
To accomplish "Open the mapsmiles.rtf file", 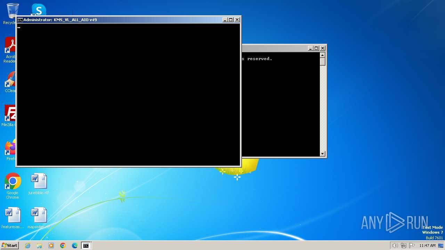I will (x=39, y=218).
